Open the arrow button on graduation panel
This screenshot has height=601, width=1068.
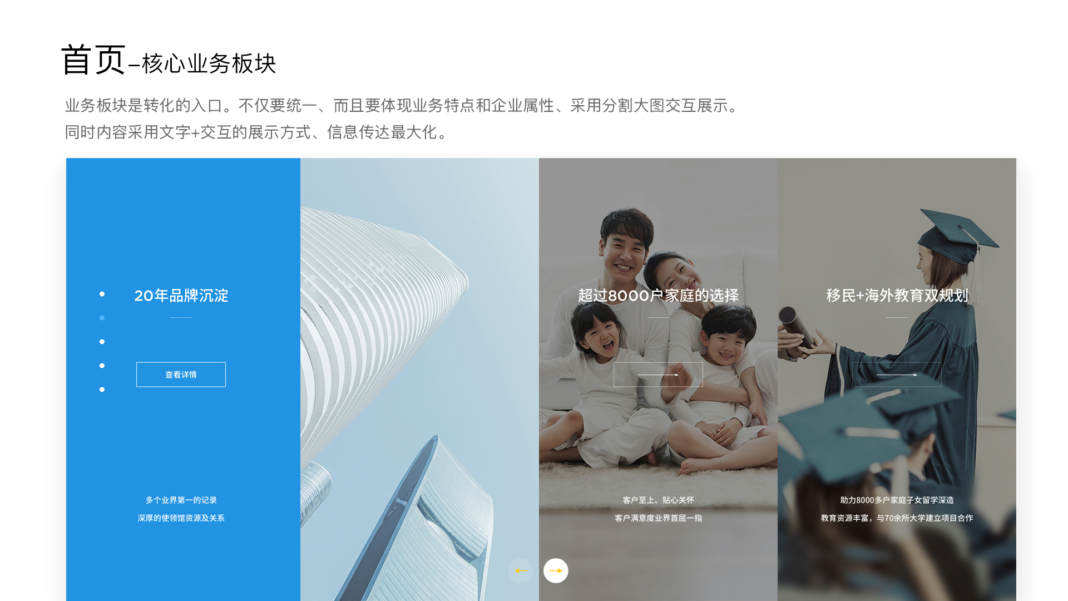[x=897, y=375]
